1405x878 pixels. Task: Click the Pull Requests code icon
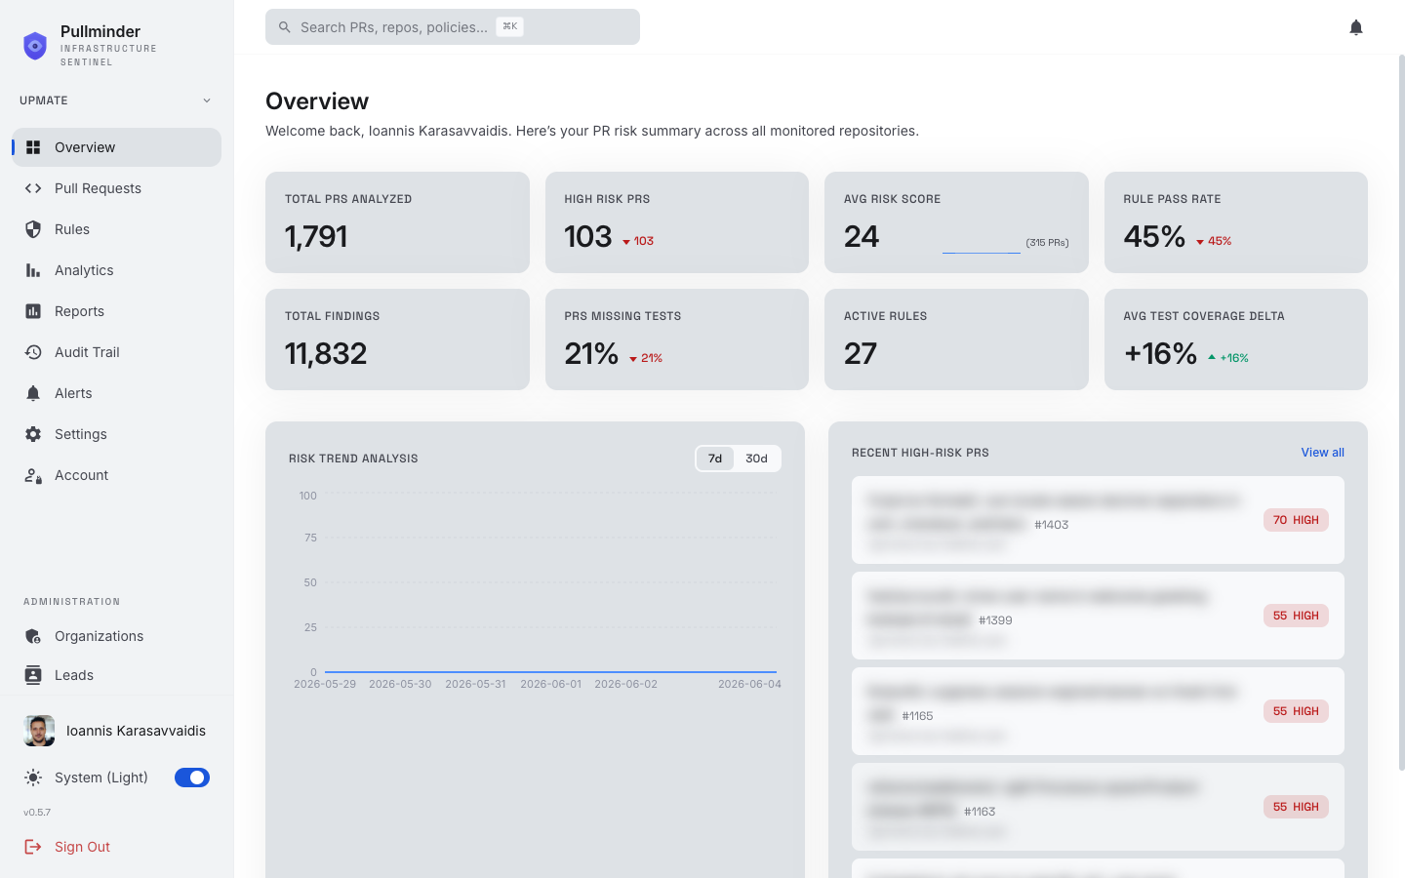point(33,188)
